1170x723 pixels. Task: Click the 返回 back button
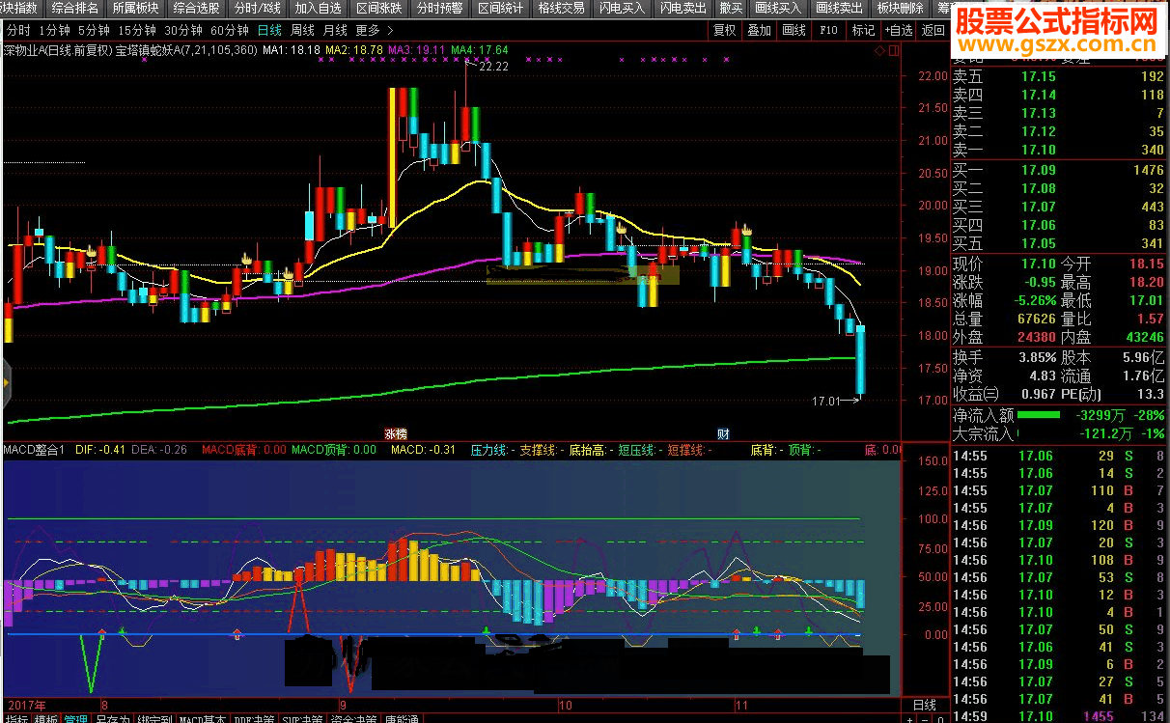pyautogui.click(x=933, y=30)
